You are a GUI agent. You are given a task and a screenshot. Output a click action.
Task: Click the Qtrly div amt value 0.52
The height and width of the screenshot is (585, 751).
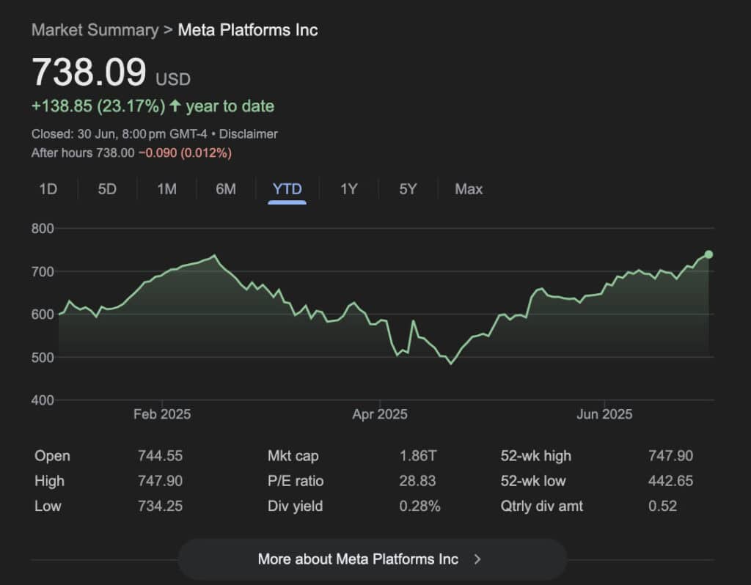coord(662,506)
